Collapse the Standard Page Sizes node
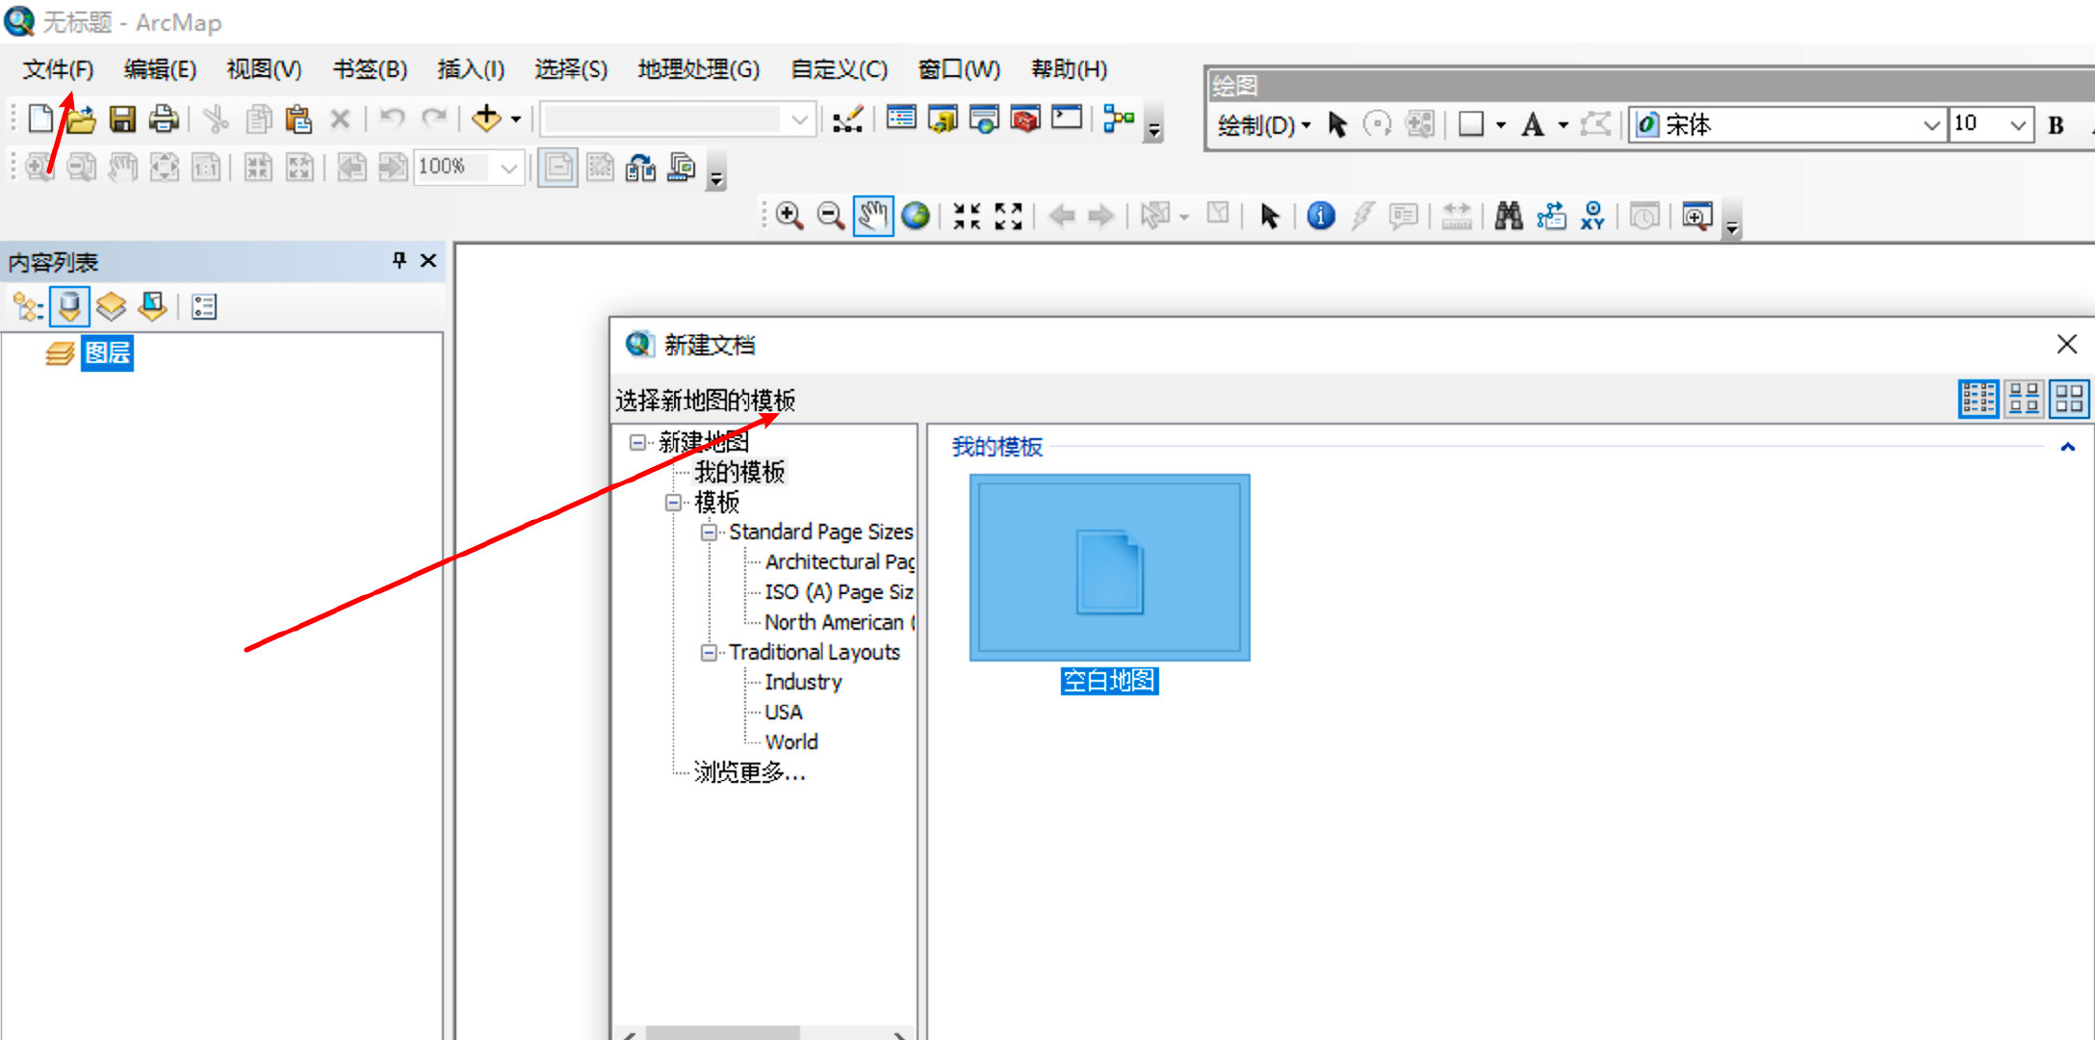 (x=710, y=532)
